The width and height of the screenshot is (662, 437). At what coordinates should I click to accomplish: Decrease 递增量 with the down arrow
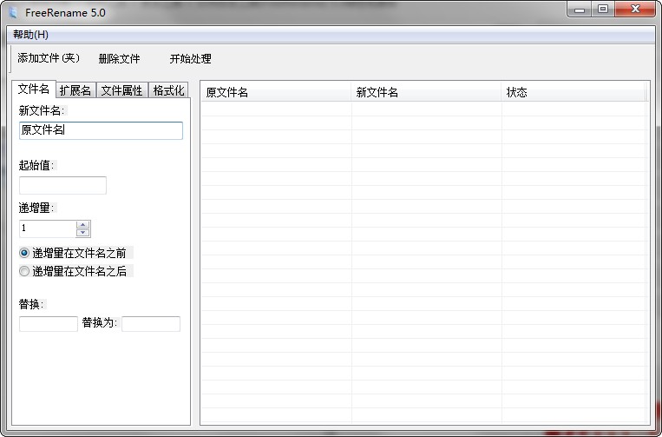click(83, 233)
